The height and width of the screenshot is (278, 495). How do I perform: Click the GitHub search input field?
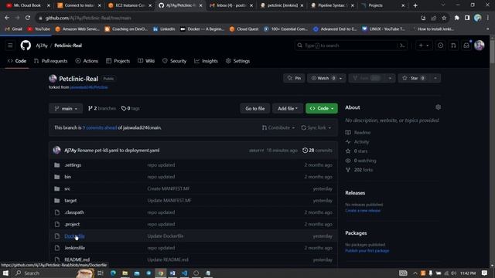tap(347, 46)
